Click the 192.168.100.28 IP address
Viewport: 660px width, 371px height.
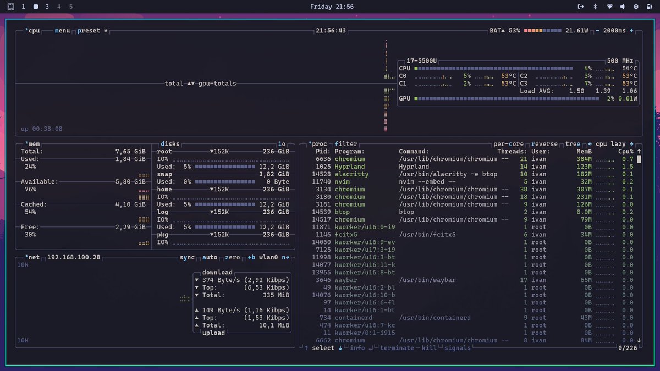point(74,257)
